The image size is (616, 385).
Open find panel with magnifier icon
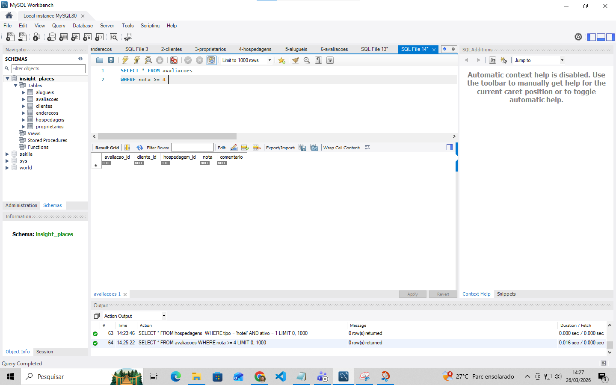click(x=307, y=60)
